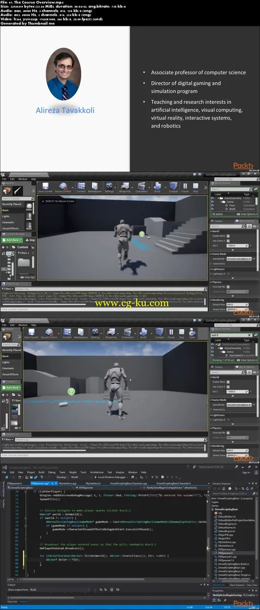Switch to PillSpawner.h editor tab
Viewport: 260px width, 610px height.
(15, 484)
